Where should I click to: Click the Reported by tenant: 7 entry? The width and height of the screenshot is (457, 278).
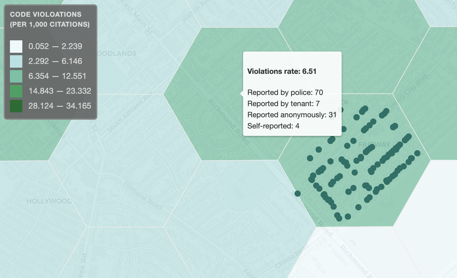click(x=283, y=104)
